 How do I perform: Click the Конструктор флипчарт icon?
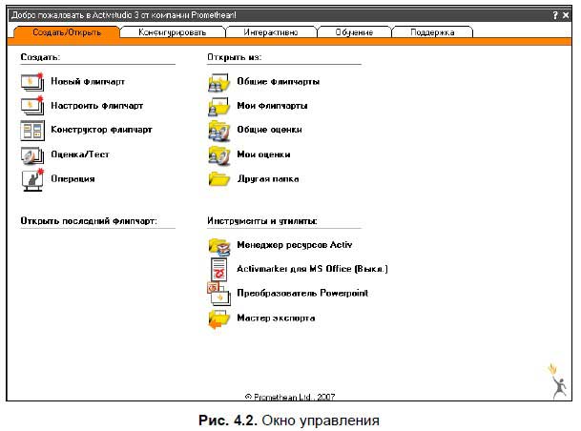[x=32, y=131]
